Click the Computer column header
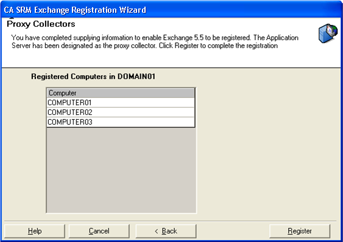 coord(121,93)
